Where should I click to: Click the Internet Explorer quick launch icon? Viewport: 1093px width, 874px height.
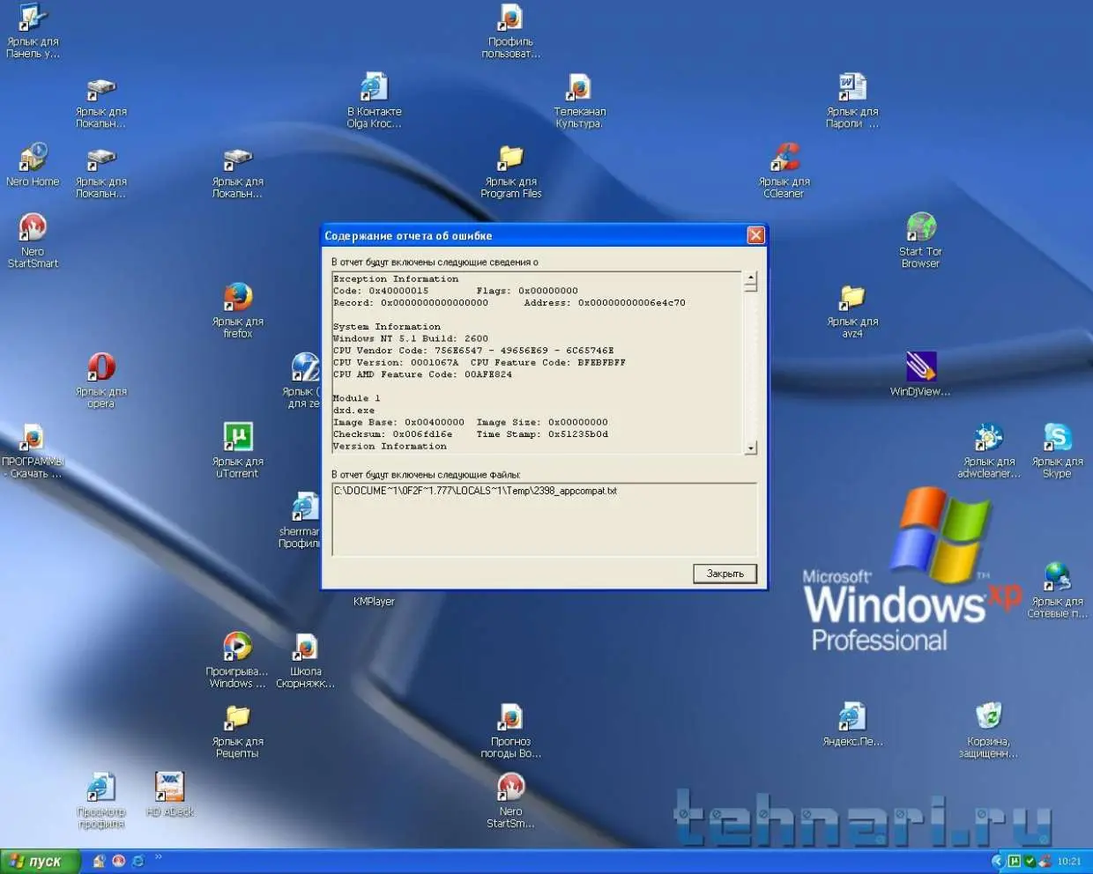click(x=138, y=862)
